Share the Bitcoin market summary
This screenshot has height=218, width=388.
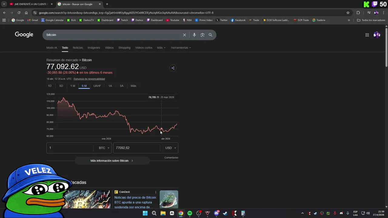pos(173,68)
